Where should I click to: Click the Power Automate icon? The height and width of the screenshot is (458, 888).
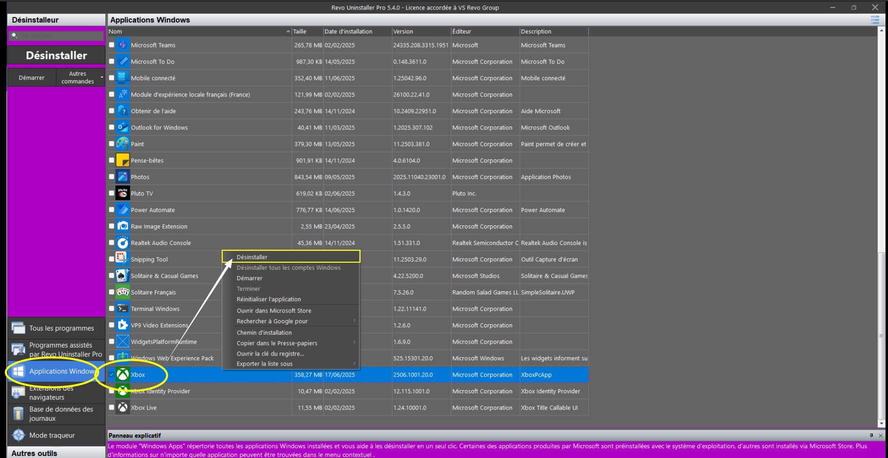coord(122,210)
